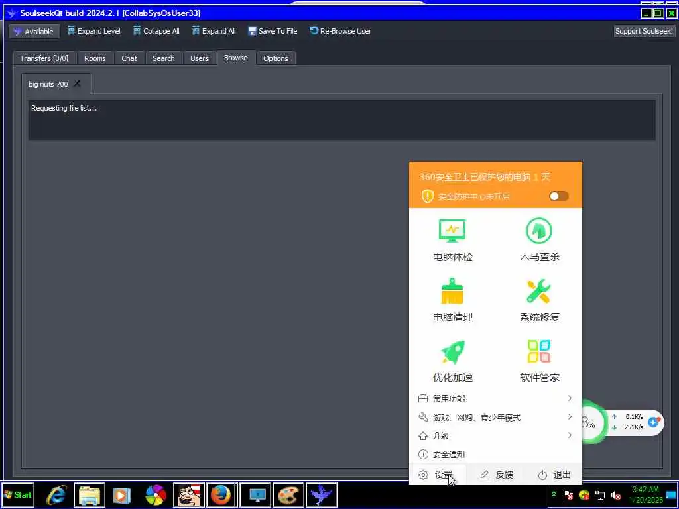679x509 pixels.
Task: Click the blue plus on 360 speed widget
Action: [x=654, y=422]
